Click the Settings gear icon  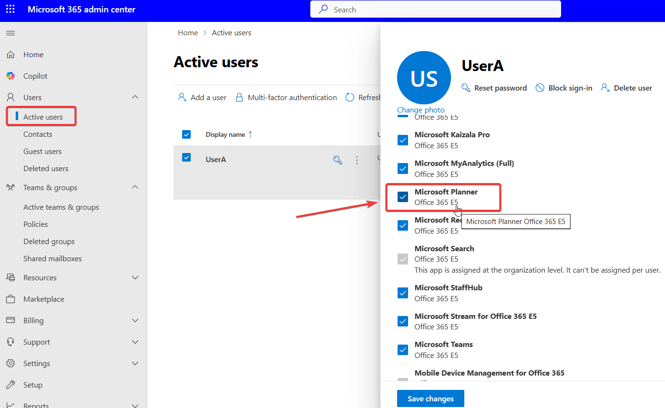[10, 364]
